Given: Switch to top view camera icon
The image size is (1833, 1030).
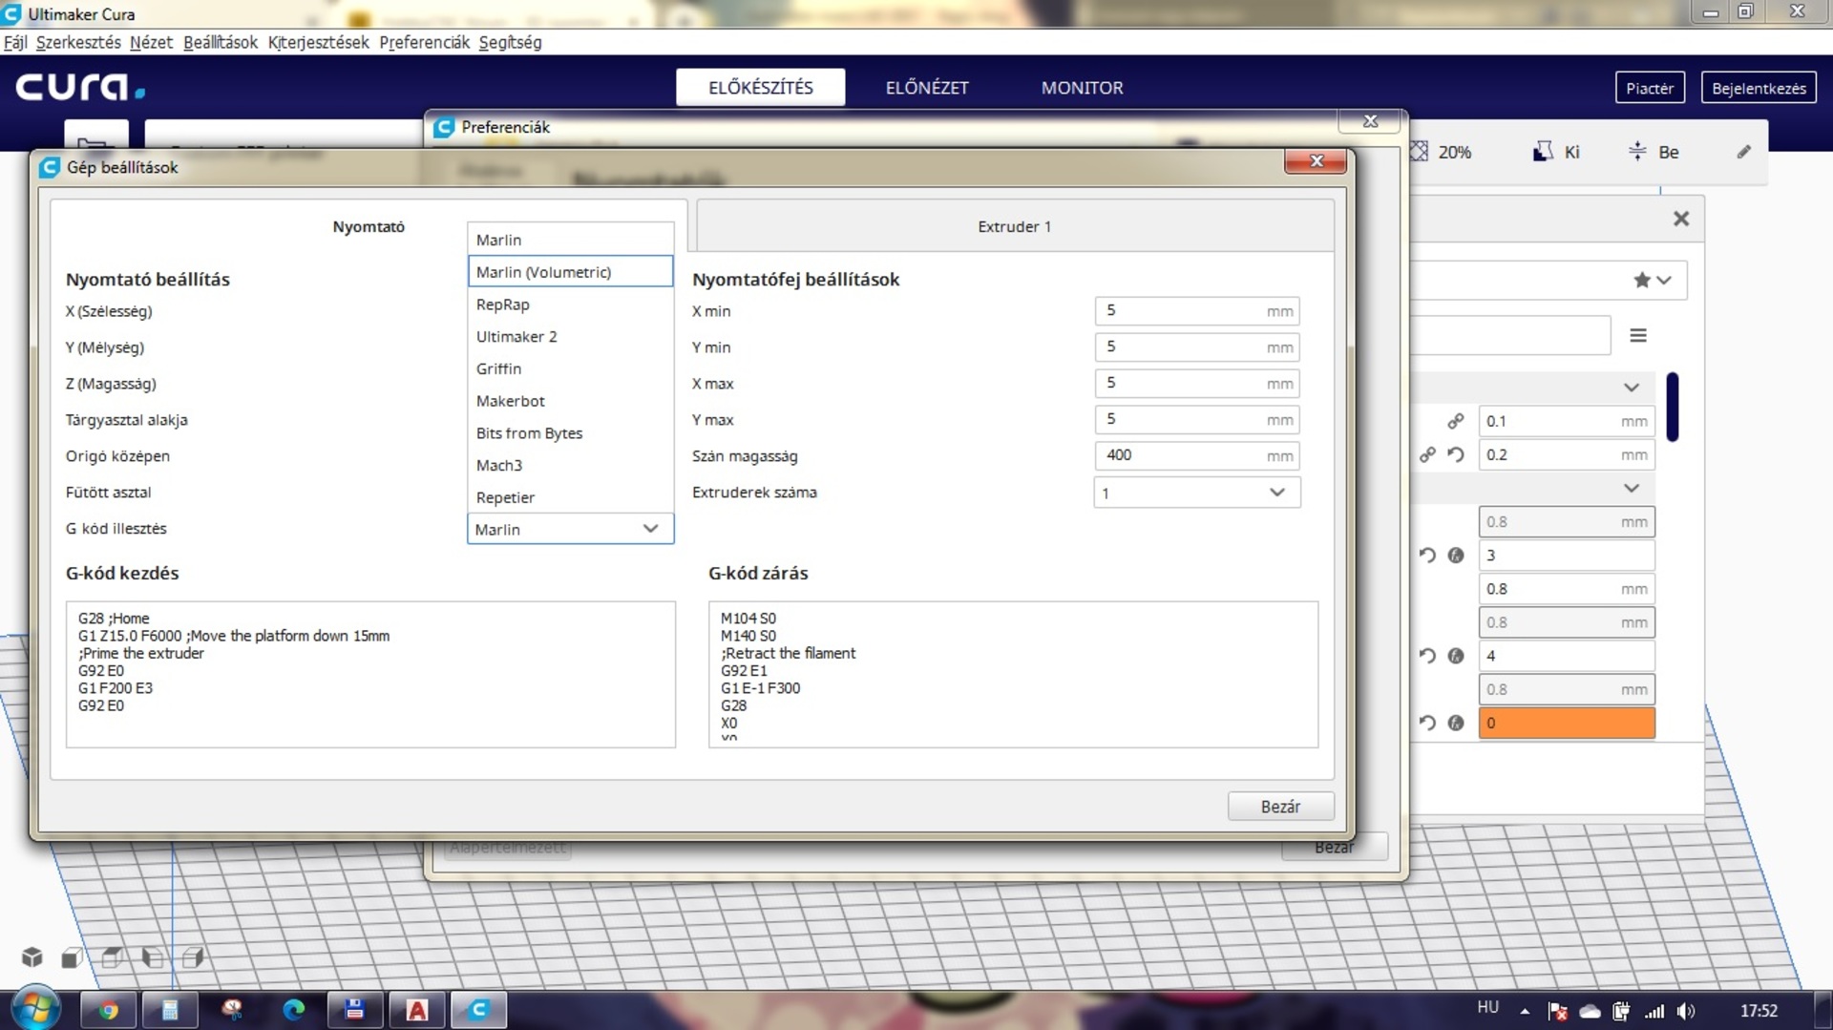Looking at the screenshot, I should [x=112, y=957].
